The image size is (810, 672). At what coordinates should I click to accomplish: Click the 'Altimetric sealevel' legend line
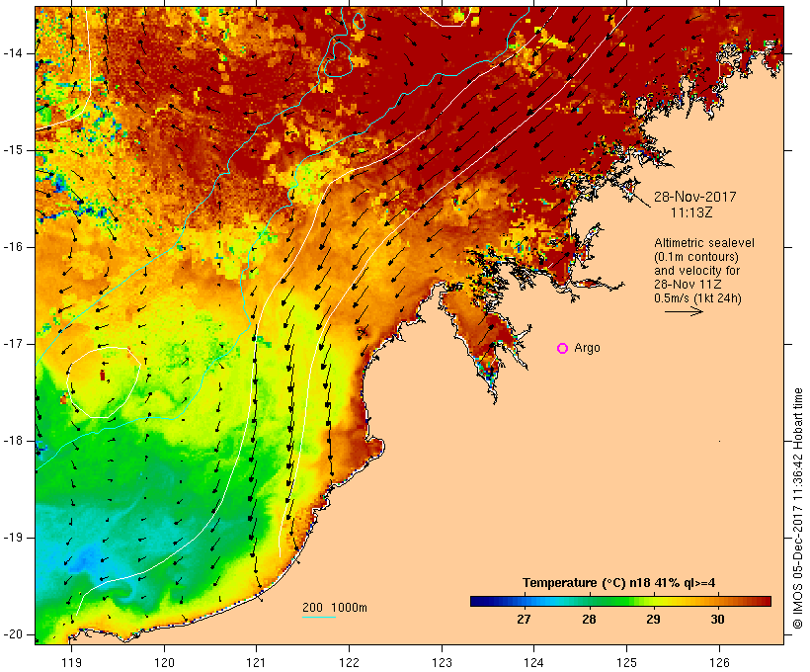tap(704, 243)
